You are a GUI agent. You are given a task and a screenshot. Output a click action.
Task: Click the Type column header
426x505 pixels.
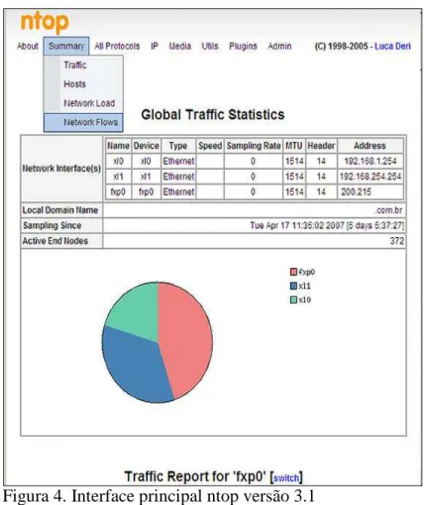pyautogui.click(x=178, y=146)
